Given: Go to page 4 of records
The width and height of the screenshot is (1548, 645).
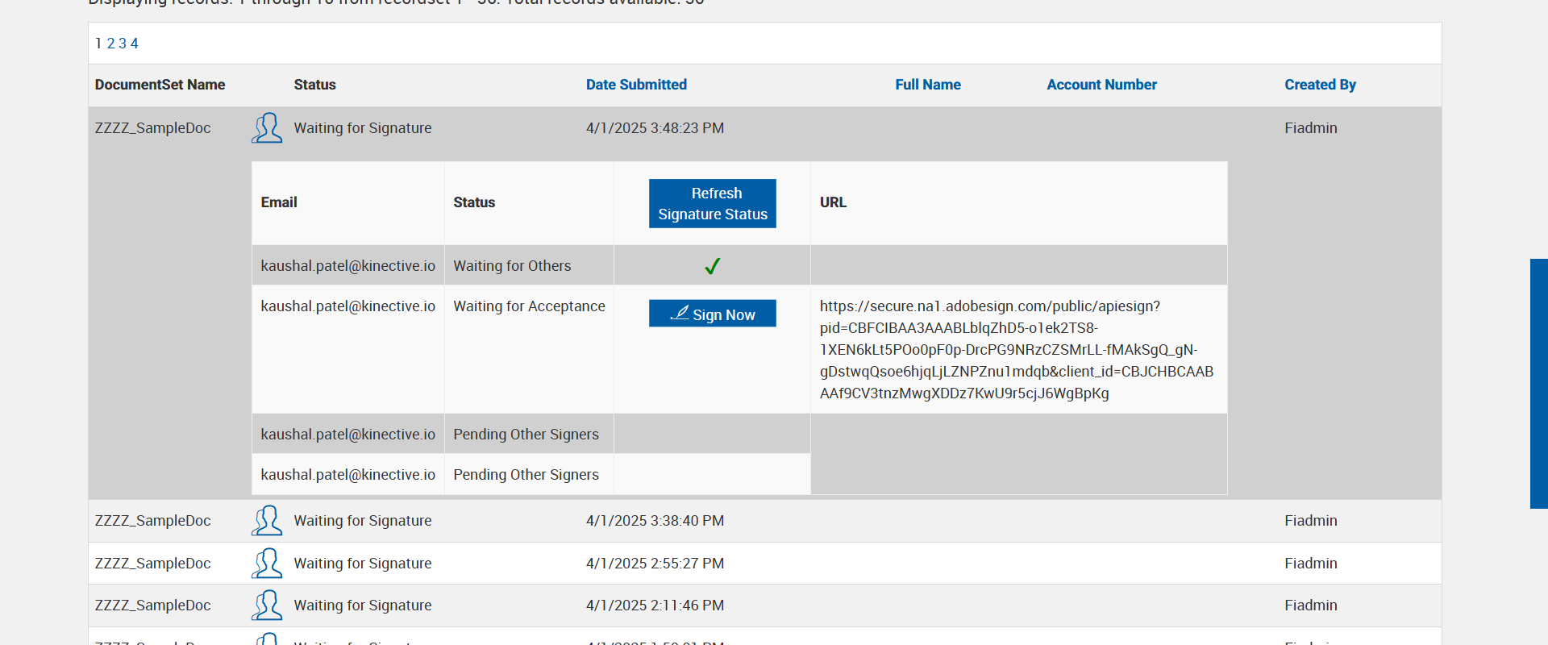Looking at the screenshot, I should tap(135, 44).
